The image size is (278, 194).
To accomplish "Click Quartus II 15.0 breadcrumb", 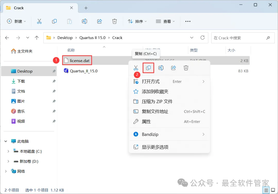I will [92, 38].
